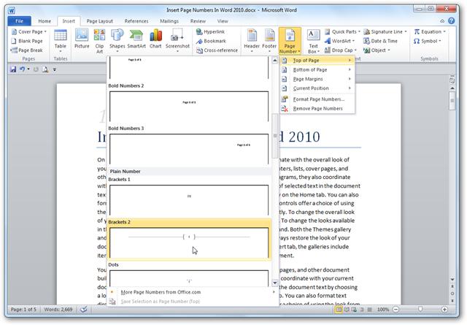Insert a Chart

[155, 39]
